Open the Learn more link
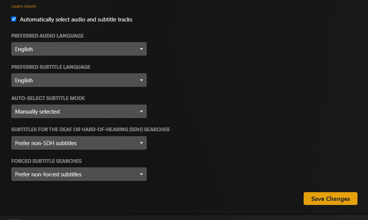Viewport: 368px width, 220px height. (x=23, y=6)
